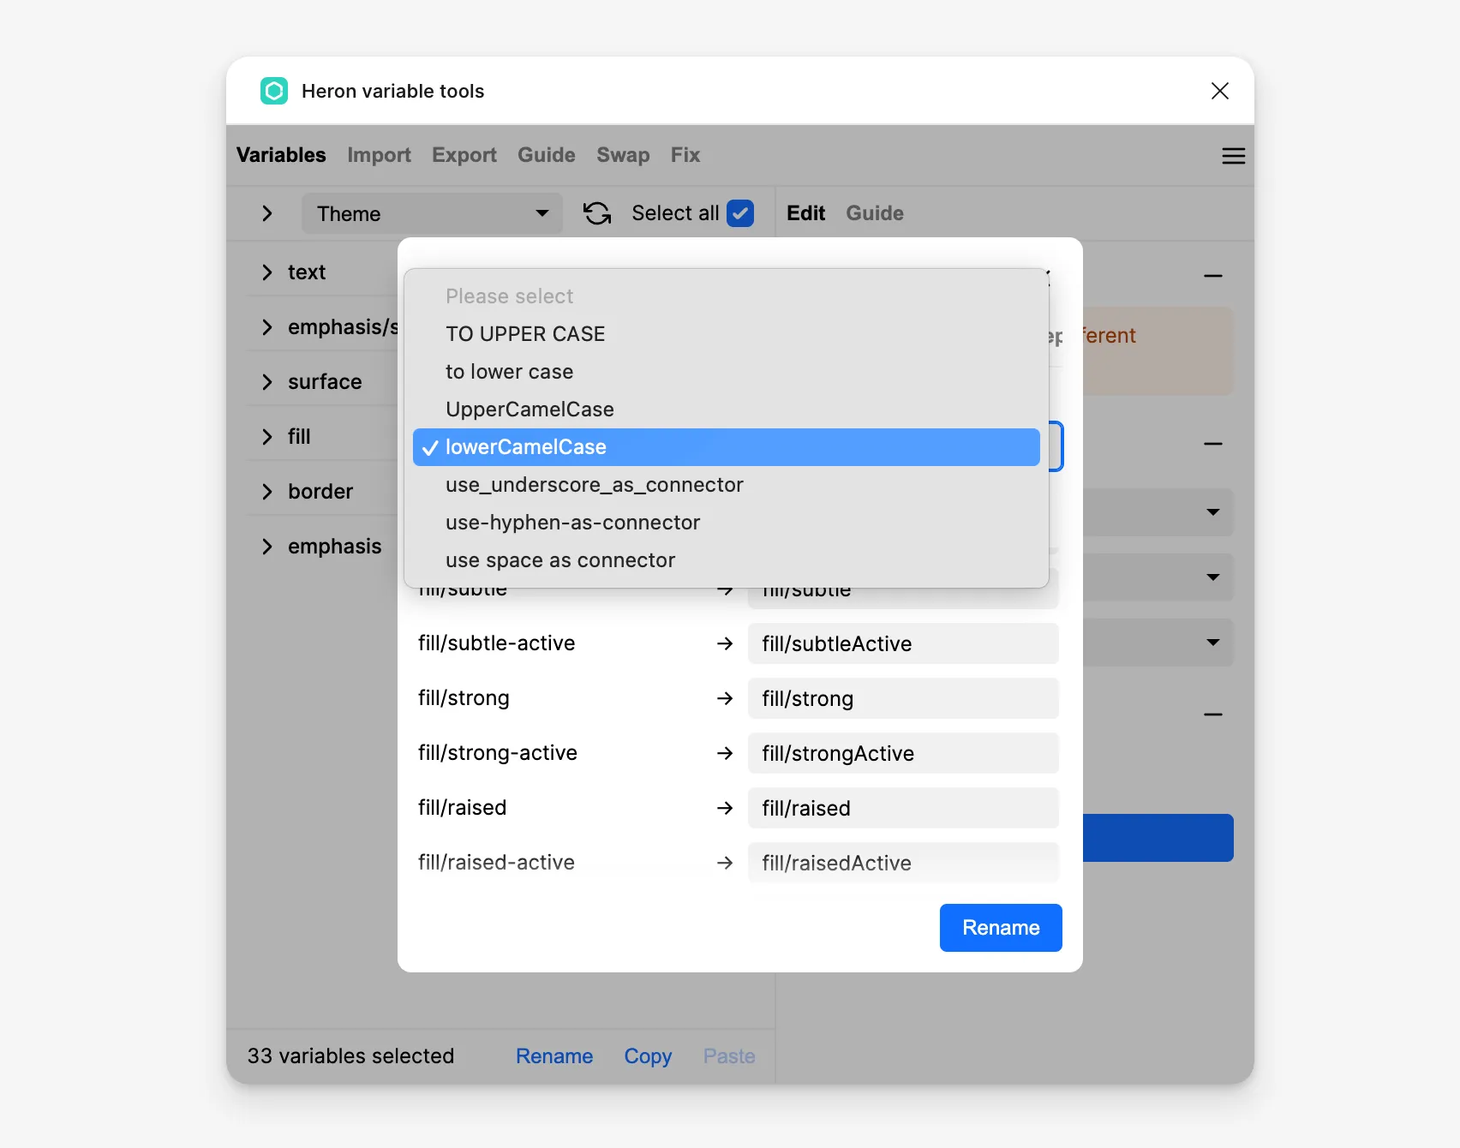Expand the surface variable group
This screenshot has width=1460, height=1148.
[267, 382]
